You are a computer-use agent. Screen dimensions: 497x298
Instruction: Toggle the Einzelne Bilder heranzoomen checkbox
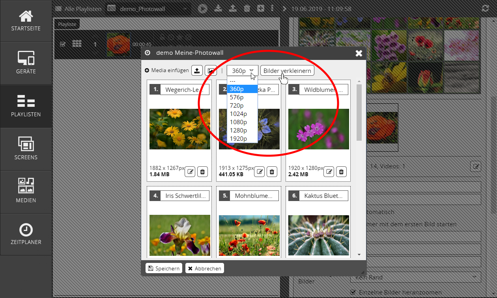click(353, 292)
